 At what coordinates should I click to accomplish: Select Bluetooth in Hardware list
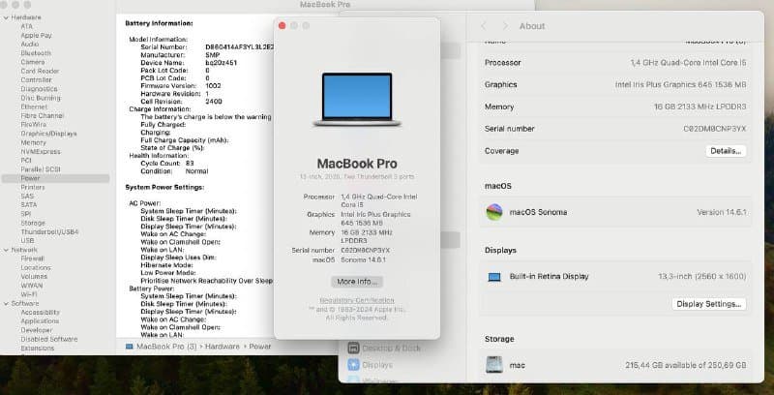click(36, 53)
